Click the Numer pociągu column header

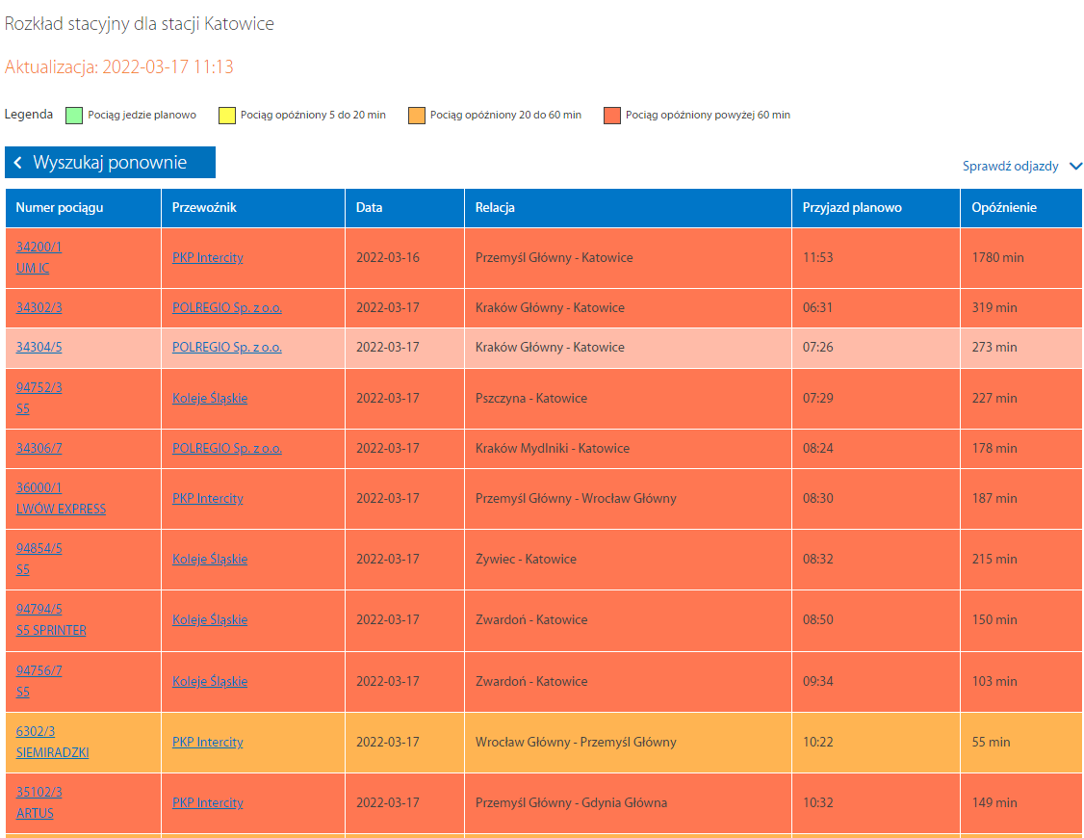(60, 207)
